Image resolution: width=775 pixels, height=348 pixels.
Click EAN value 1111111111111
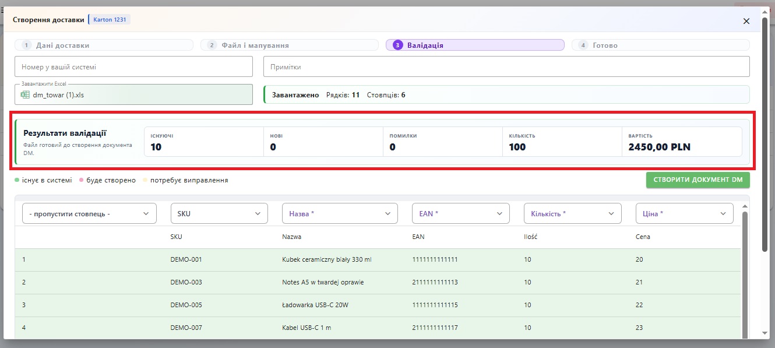(x=435, y=259)
